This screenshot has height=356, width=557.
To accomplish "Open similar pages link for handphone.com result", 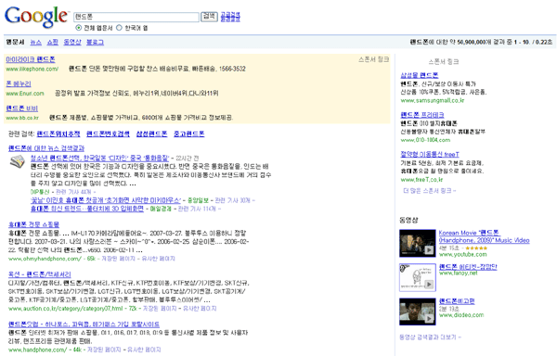I will pos(144,350).
